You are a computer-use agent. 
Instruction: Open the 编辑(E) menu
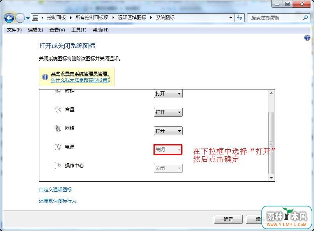click(x=35, y=30)
